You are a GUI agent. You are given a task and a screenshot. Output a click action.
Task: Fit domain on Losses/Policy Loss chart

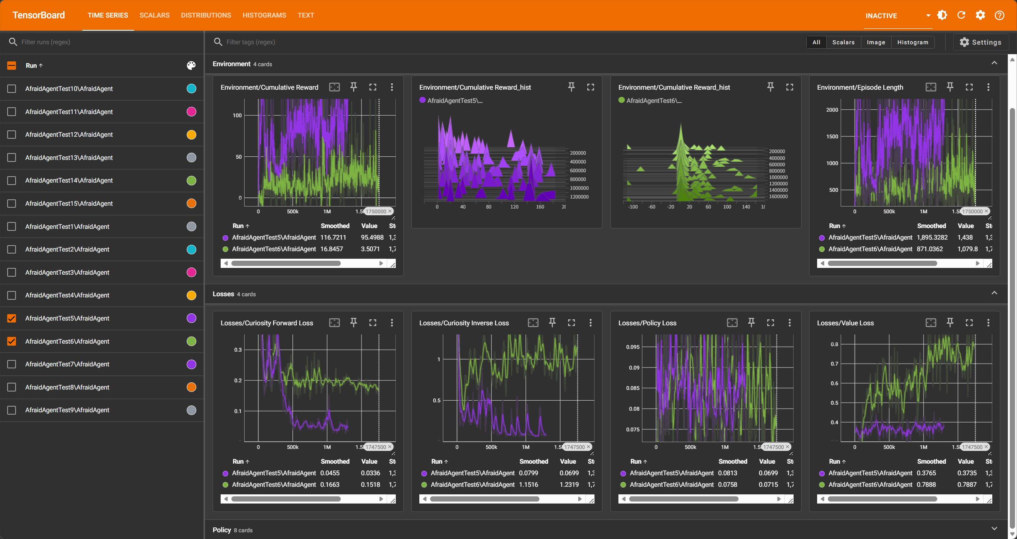click(x=732, y=323)
